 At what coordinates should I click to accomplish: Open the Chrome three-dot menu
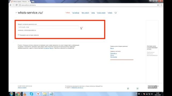tap(162, 5)
